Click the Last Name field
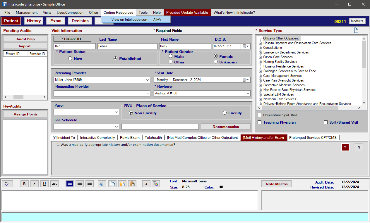370x223 pixels. [127, 46]
